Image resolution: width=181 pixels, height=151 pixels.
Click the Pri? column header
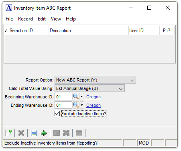pyautogui.click(x=167, y=31)
